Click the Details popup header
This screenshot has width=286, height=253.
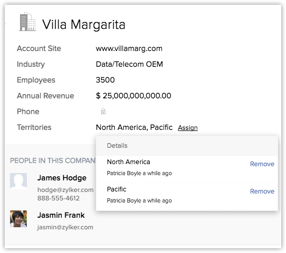click(187, 146)
